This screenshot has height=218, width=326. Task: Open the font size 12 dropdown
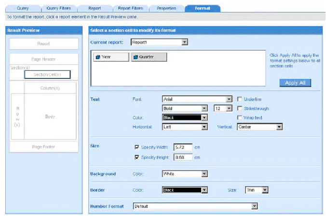pos(229,108)
